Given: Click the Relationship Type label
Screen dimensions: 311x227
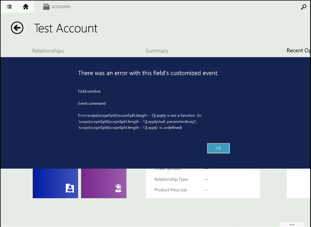Looking at the screenshot, I should [171, 179].
